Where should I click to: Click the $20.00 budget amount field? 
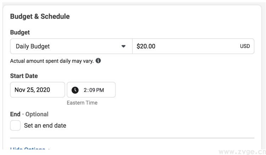[x=184, y=46]
